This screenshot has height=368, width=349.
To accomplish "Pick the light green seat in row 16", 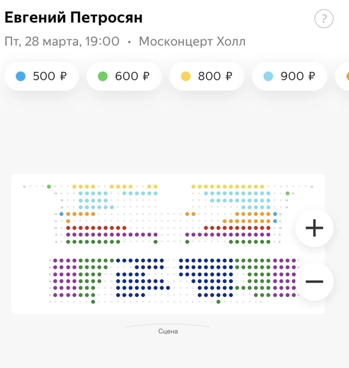I will pos(49,186).
